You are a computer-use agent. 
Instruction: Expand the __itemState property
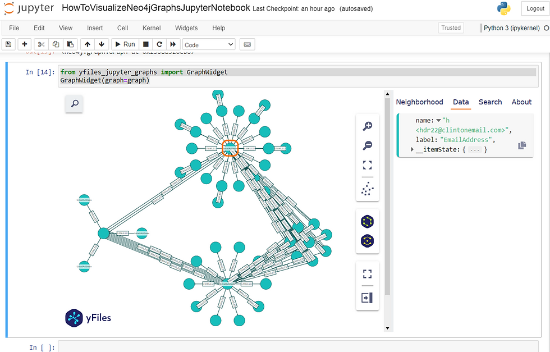(412, 149)
